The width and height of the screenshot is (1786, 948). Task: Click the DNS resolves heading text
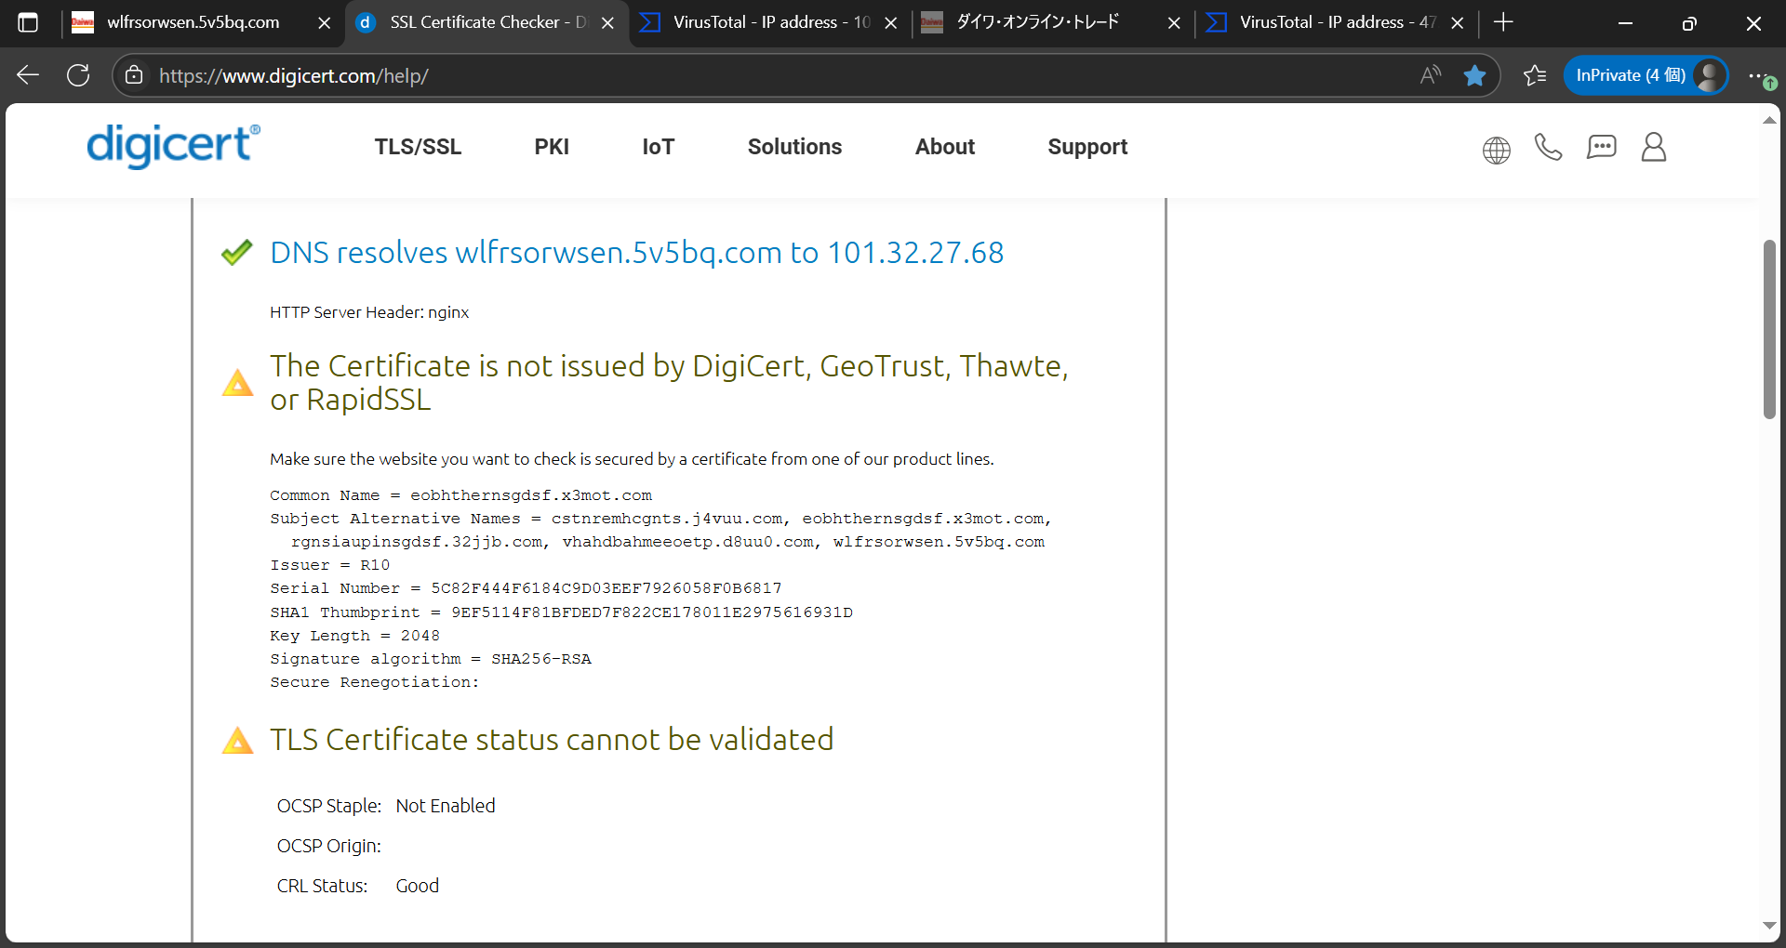[636, 253]
